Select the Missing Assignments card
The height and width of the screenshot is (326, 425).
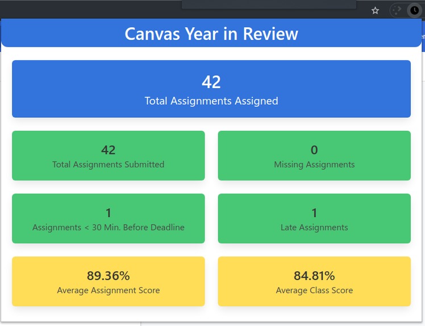tap(314, 155)
